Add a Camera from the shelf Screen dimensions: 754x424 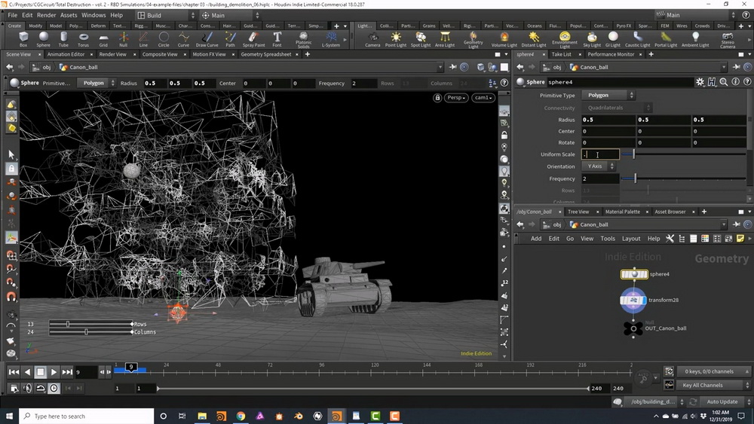coord(372,39)
